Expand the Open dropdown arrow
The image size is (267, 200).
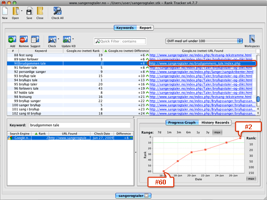22,11
